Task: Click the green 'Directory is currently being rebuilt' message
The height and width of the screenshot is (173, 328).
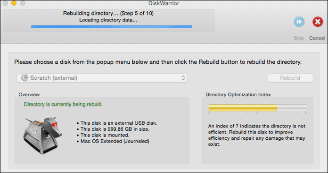Action: pyautogui.click(x=63, y=104)
